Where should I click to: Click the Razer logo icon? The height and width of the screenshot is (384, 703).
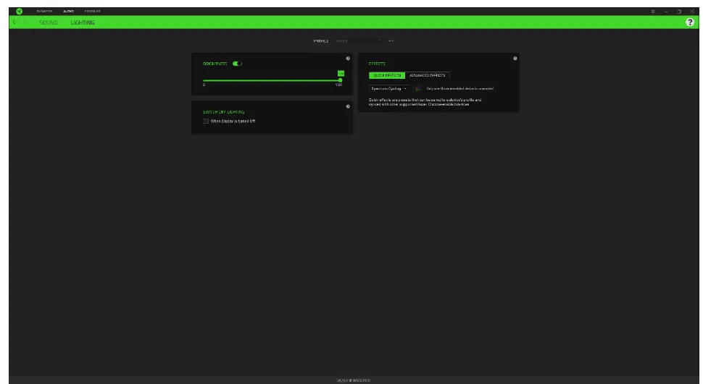pos(20,11)
